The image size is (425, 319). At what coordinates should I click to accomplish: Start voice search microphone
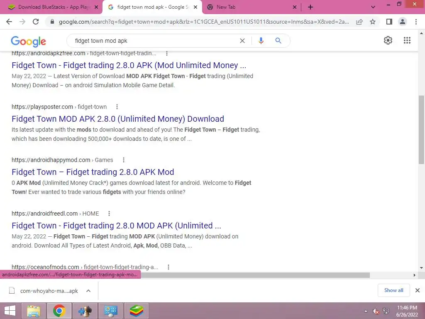[261, 41]
